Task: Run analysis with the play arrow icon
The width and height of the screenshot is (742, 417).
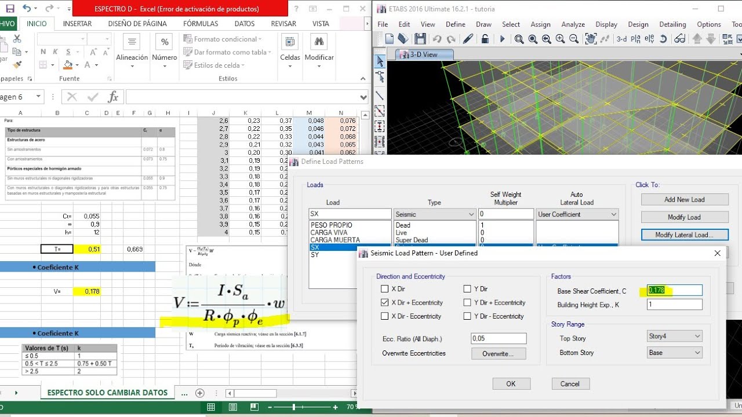Action: click(x=502, y=39)
